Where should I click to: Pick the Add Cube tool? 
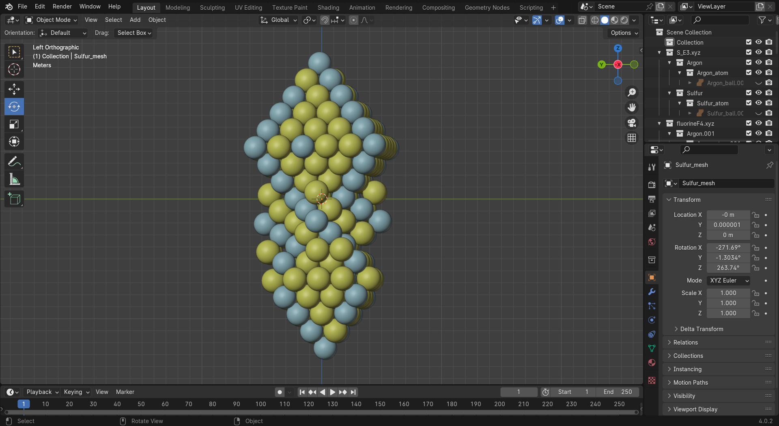coord(14,199)
